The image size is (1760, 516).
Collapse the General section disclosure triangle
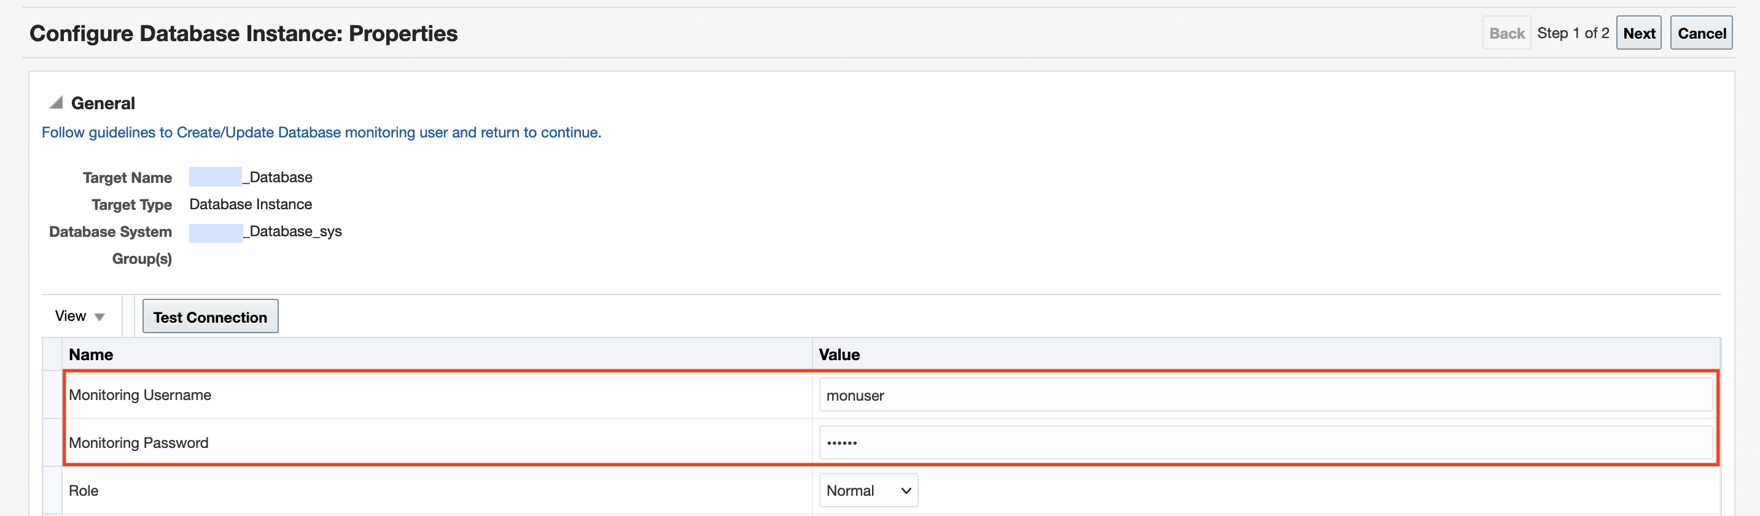tap(56, 103)
